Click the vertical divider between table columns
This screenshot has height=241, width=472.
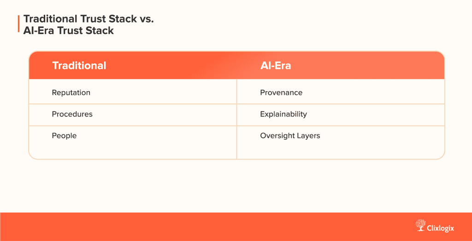tap(236, 119)
